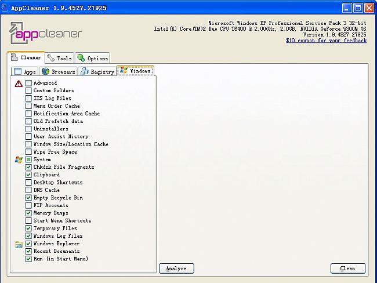Click the warning icon beside Advanced

19,83
